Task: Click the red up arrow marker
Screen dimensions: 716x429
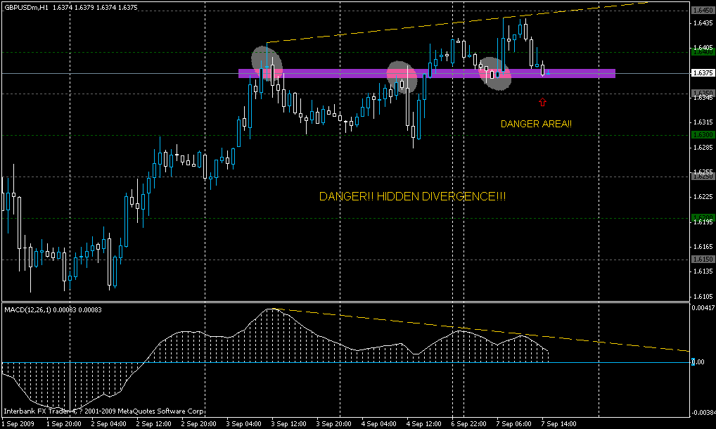Action: pos(542,103)
